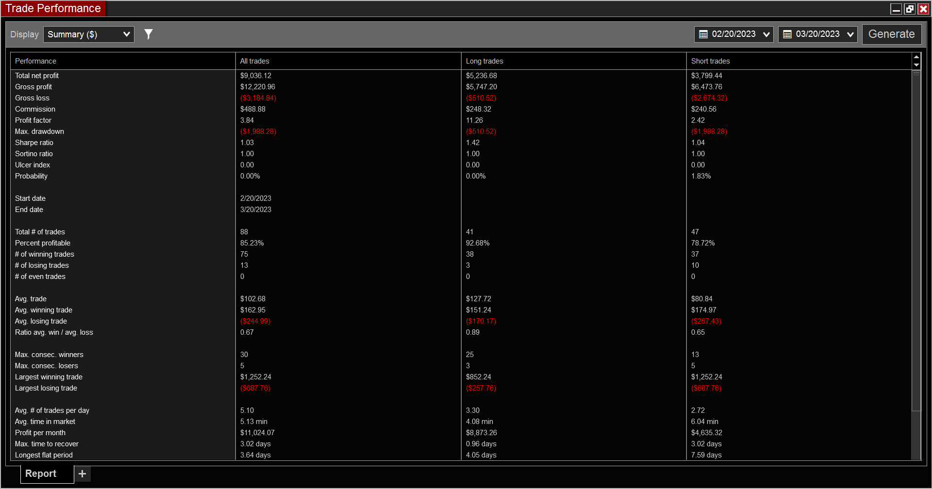The image size is (932, 489).
Task: Select the Avg. winning trade label
Action: (x=44, y=310)
